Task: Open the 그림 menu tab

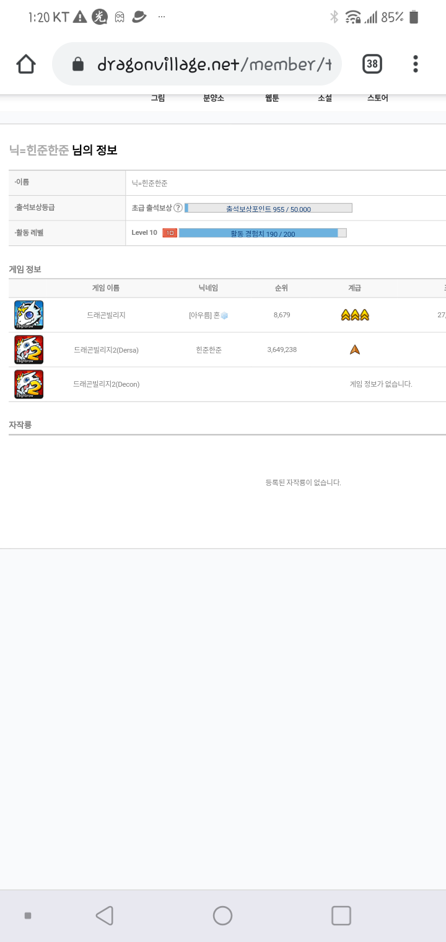Action: point(158,98)
